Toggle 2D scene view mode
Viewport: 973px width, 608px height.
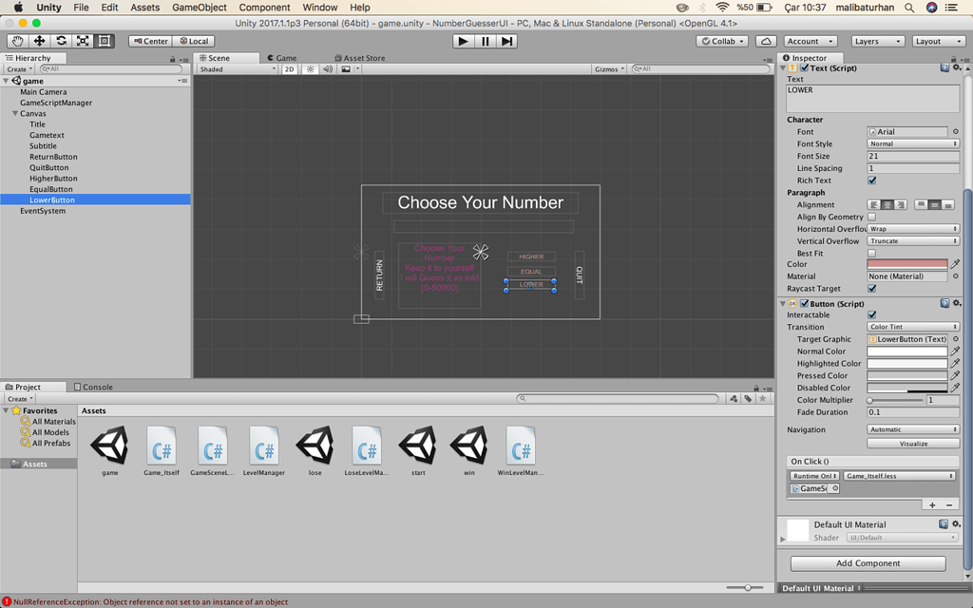click(289, 68)
